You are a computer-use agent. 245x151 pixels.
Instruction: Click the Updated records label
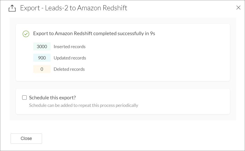(70, 58)
